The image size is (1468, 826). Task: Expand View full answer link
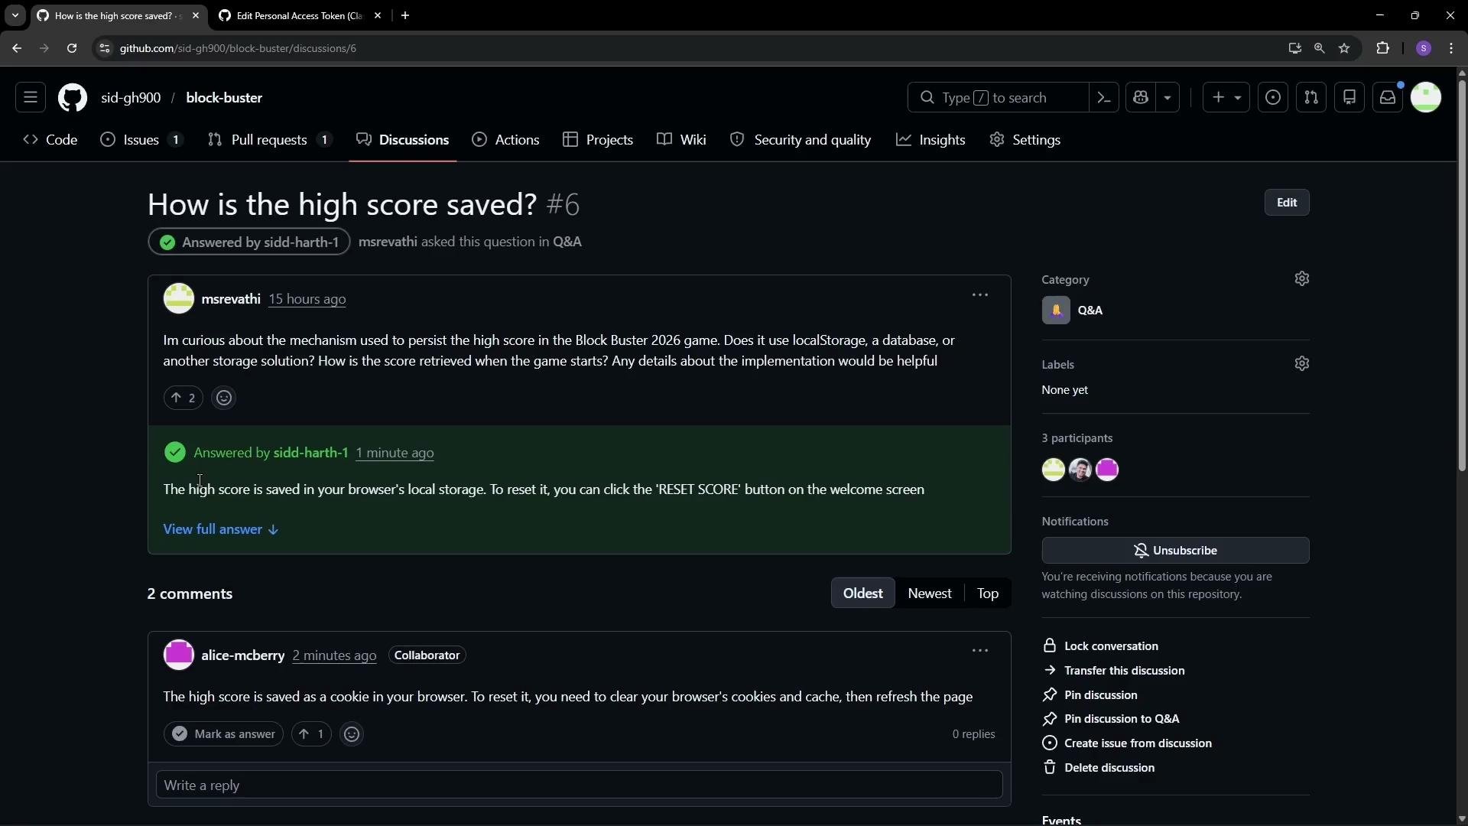pyautogui.click(x=220, y=529)
